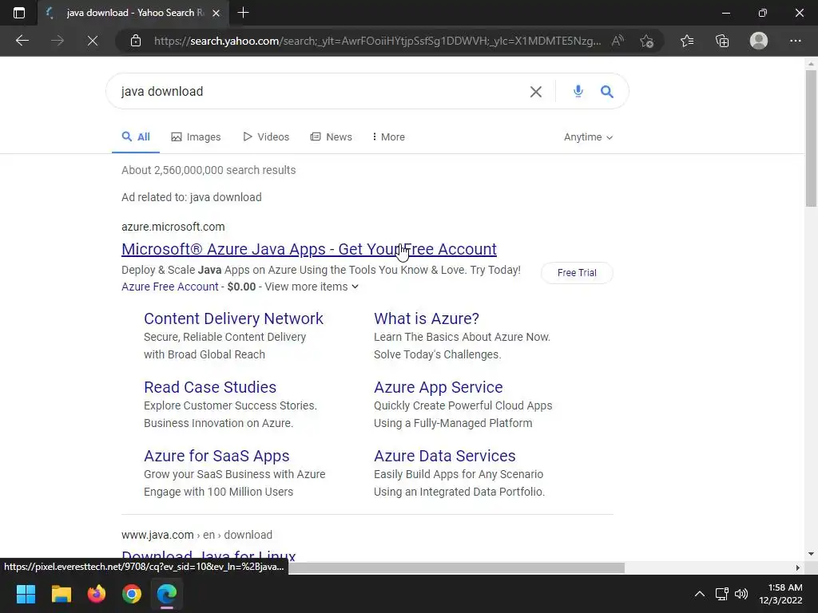818x613 pixels.
Task: Click horizontal scrollbar right arrow
Action: click(797, 568)
